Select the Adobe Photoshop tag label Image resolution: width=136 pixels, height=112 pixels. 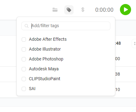tap(46, 59)
